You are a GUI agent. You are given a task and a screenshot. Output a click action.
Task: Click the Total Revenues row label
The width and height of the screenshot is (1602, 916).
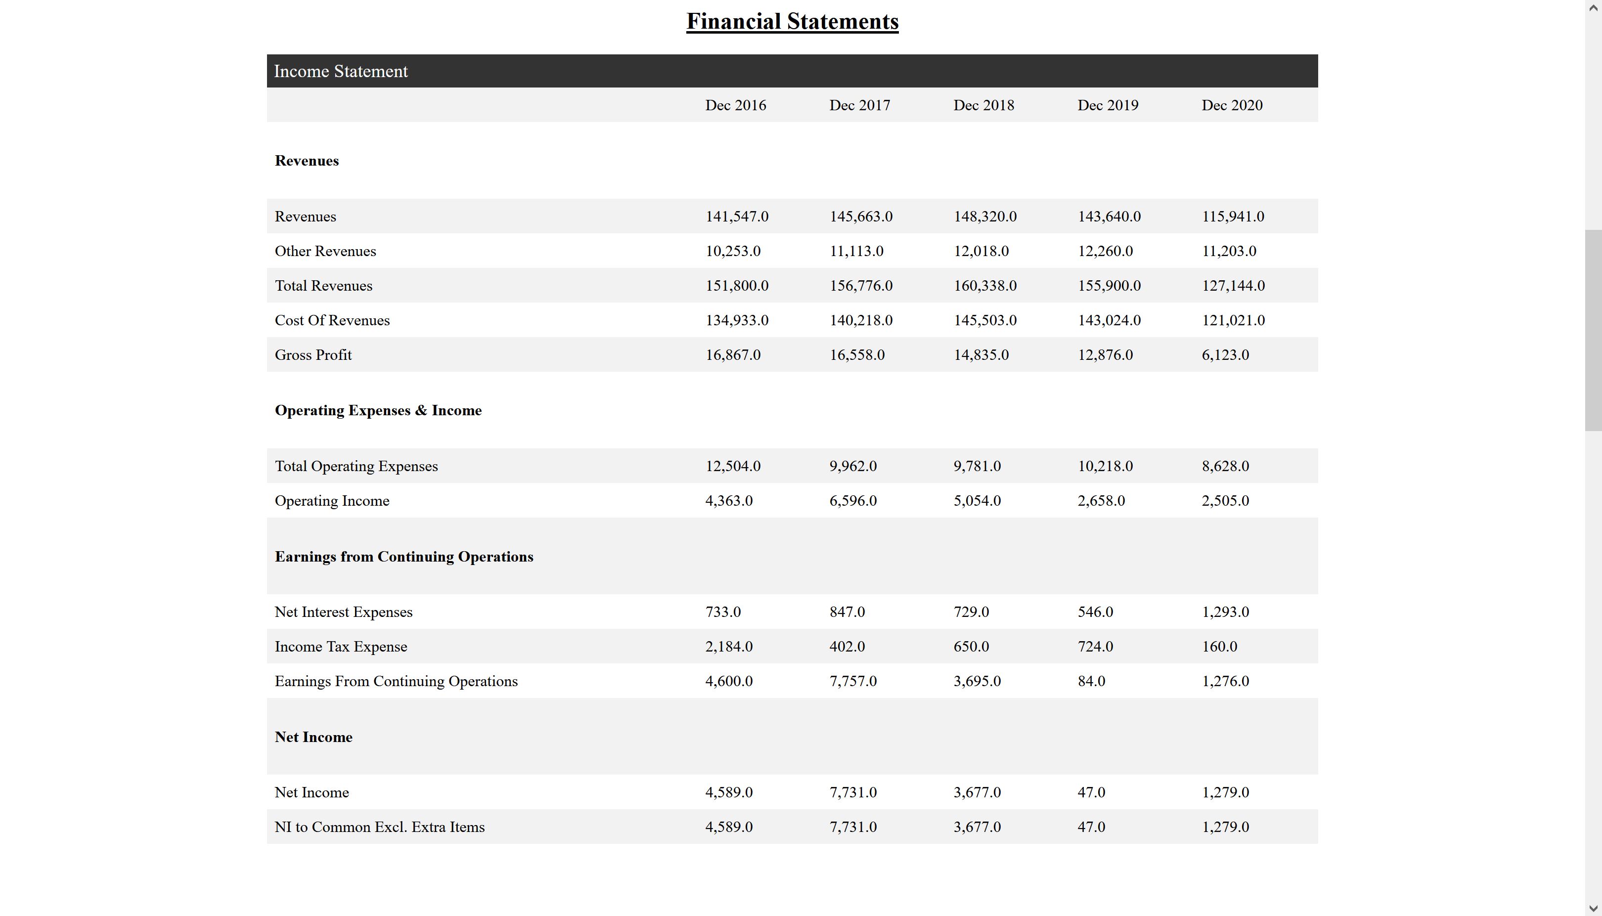tap(323, 286)
